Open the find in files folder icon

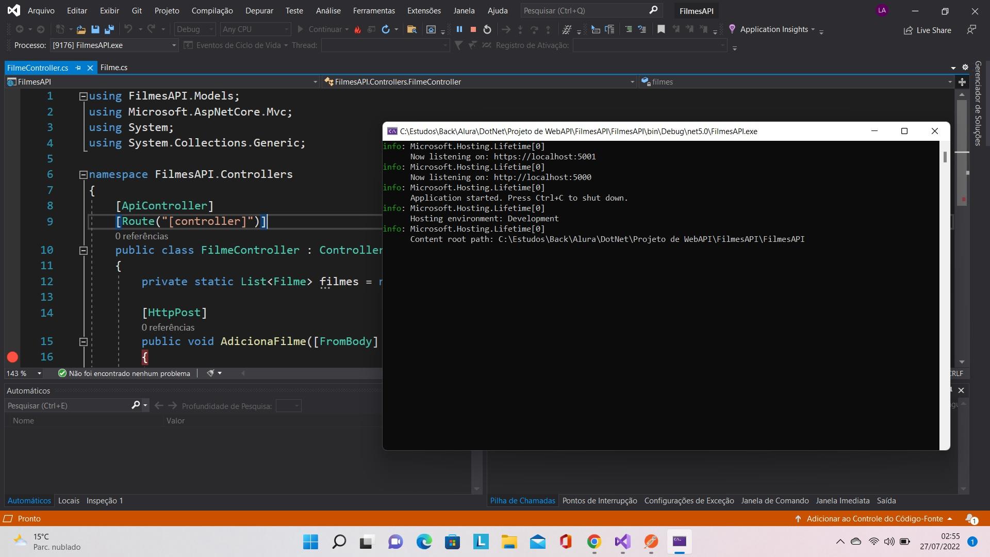tap(411, 29)
